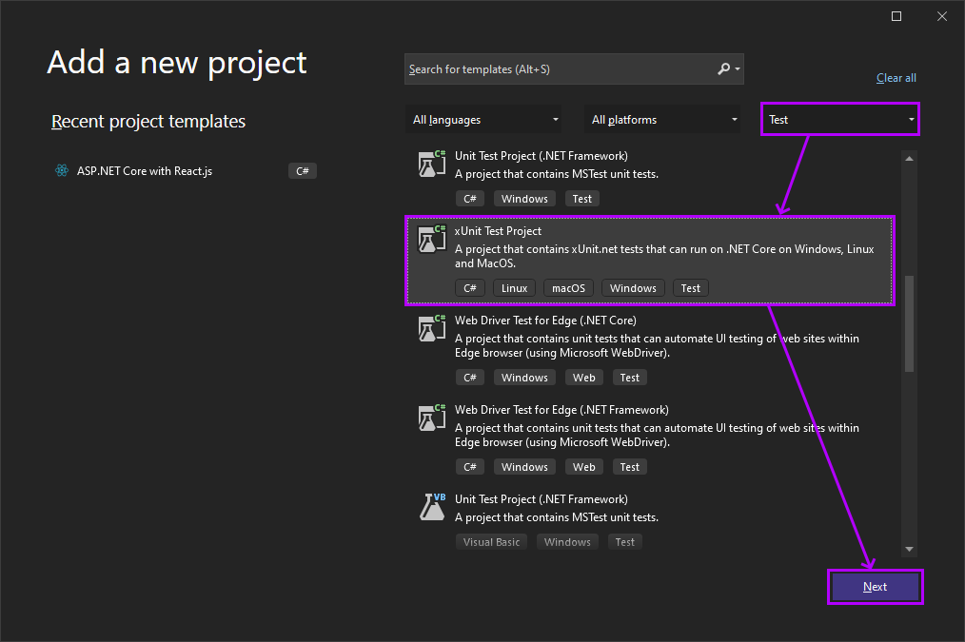Click the Linux tag on xUnit Test Project
The image size is (965, 642).
[x=514, y=288]
